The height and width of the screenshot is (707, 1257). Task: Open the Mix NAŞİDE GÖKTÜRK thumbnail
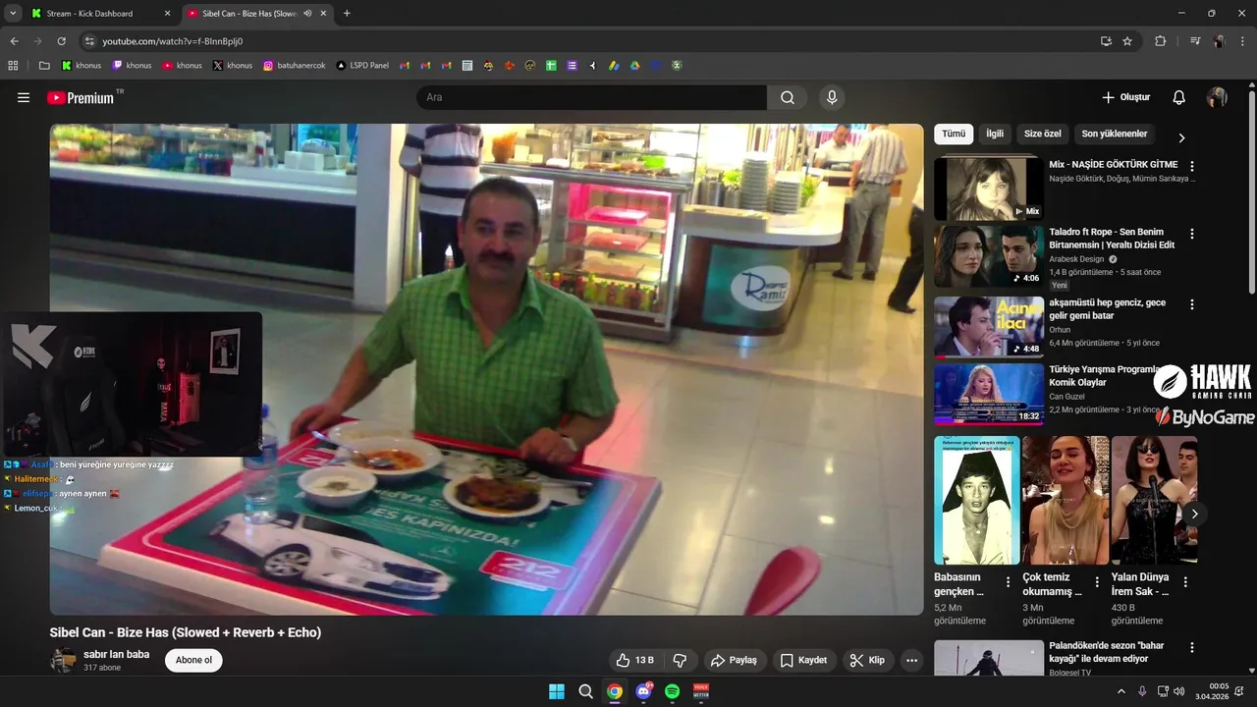click(x=988, y=189)
